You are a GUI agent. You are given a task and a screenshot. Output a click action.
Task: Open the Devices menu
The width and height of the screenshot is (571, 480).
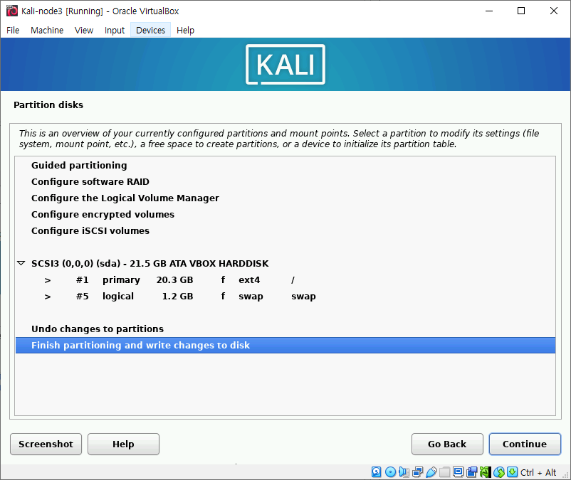point(150,30)
